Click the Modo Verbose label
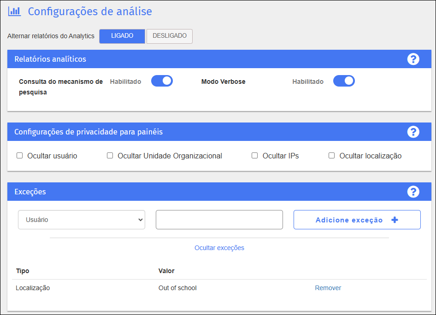Viewport: 436px width, 315px height. pyautogui.click(x=223, y=82)
